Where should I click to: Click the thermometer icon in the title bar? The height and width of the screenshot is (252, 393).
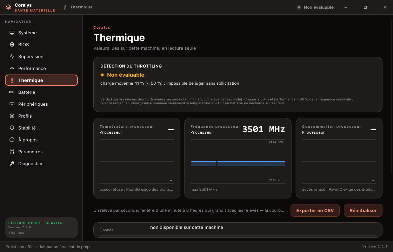(65, 7)
